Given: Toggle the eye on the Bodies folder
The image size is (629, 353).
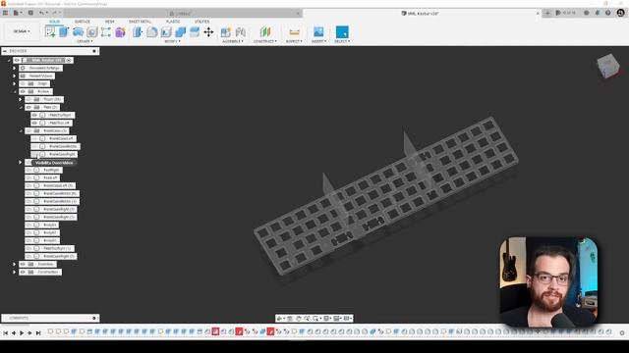Looking at the screenshot, I should tap(23, 91).
